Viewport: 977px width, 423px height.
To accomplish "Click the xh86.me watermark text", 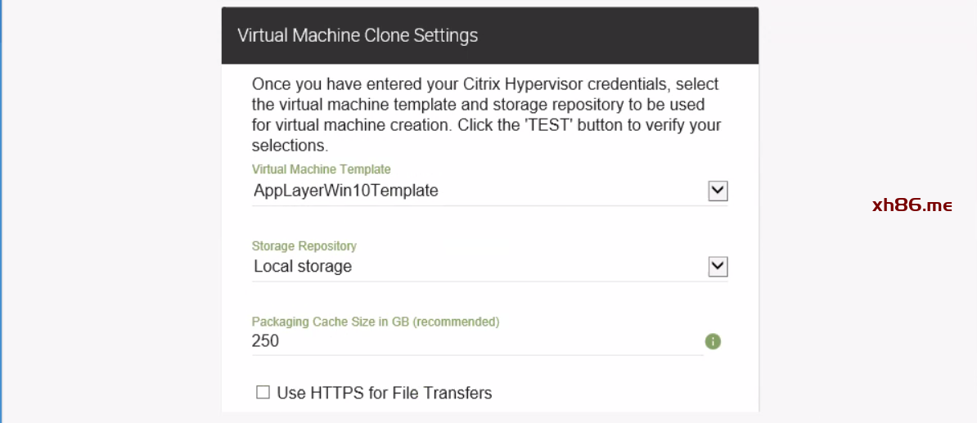I will click(x=912, y=205).
